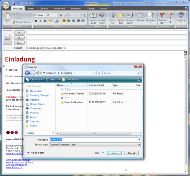Click the Check Names icon
Image resolution: width=190 pixels, height=176 pixels.
coord(102,18)
